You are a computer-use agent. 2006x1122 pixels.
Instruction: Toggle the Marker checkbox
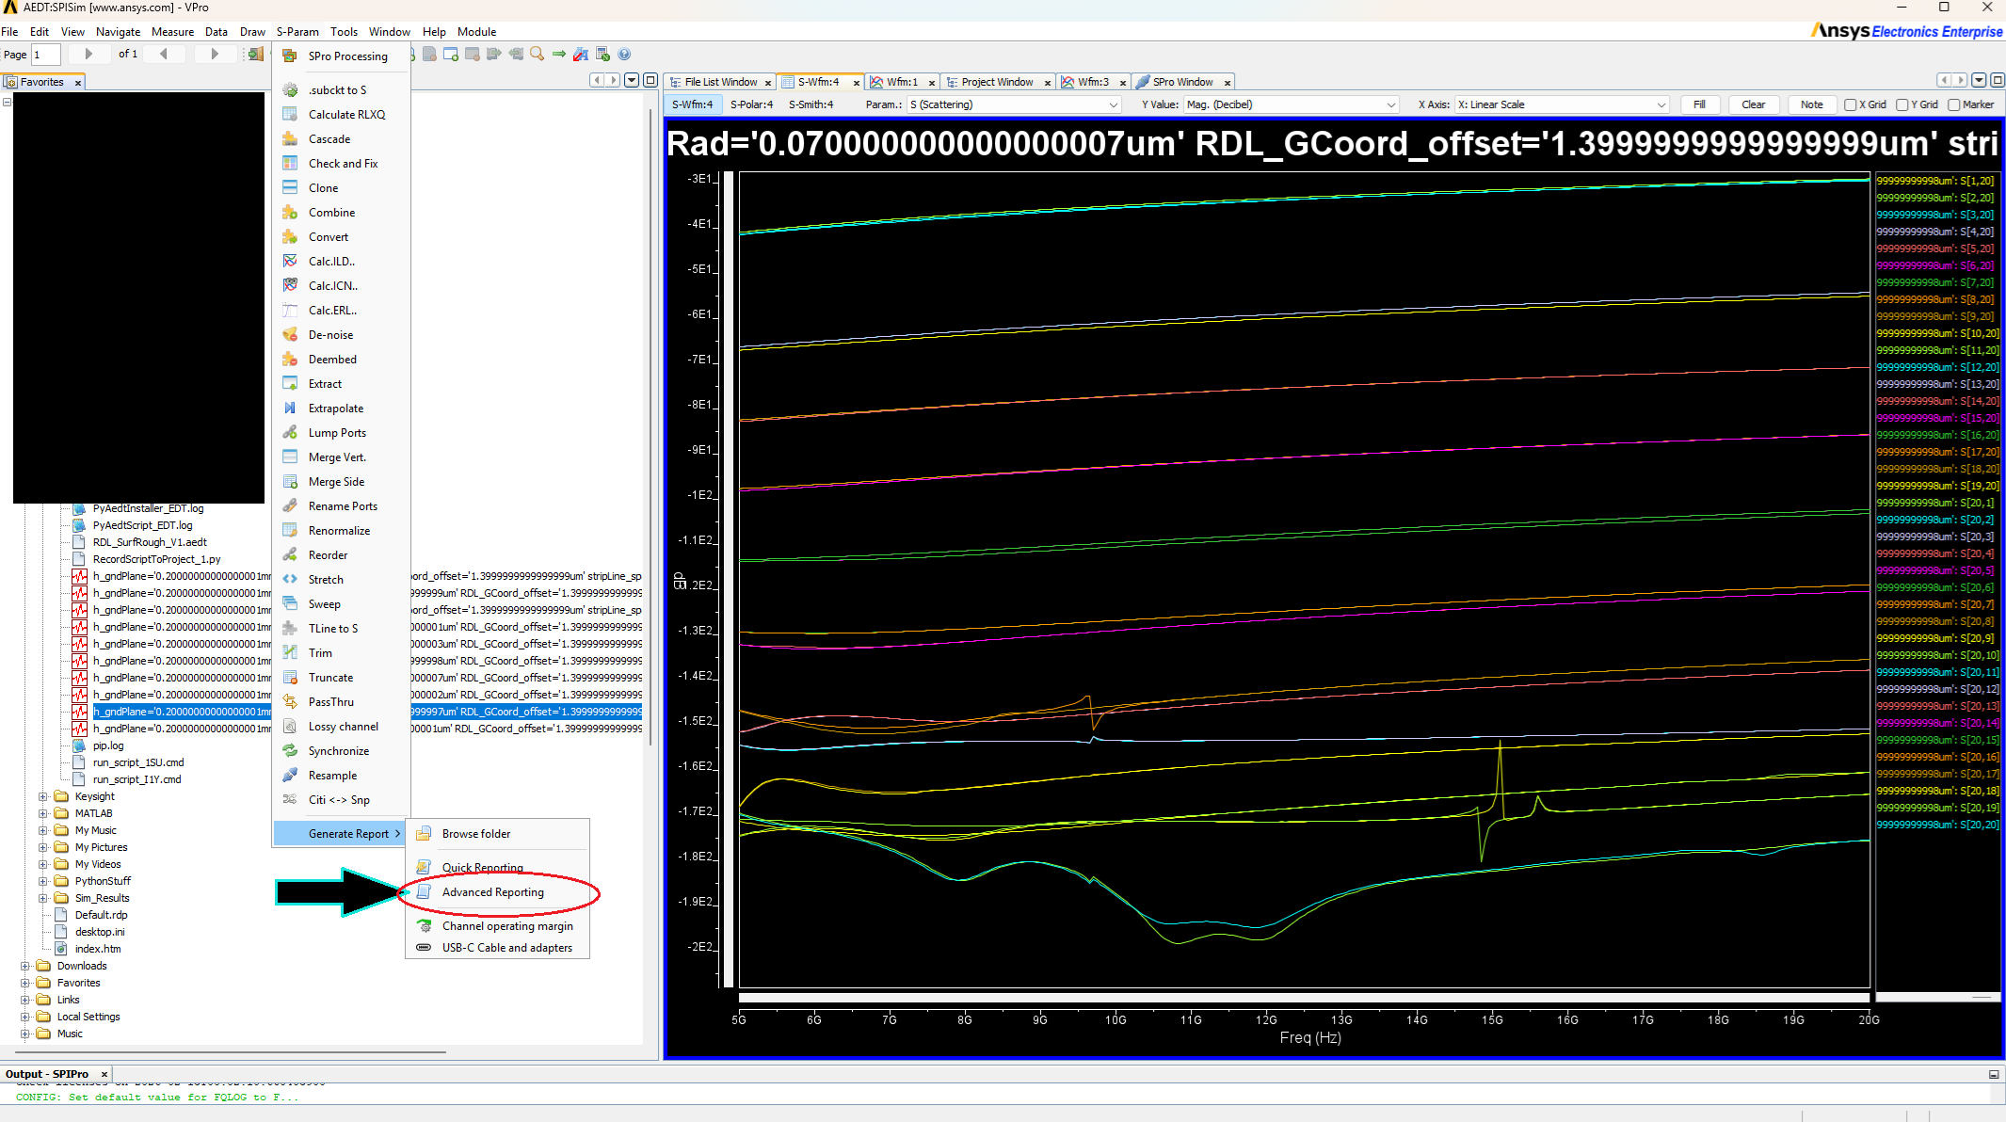[x=1953, y=104]
